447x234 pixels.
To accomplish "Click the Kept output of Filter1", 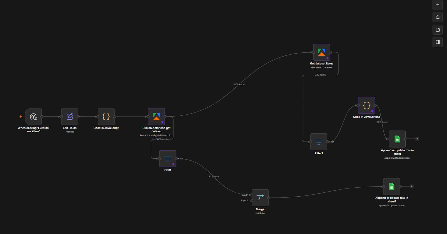I will tap(327, 142).
